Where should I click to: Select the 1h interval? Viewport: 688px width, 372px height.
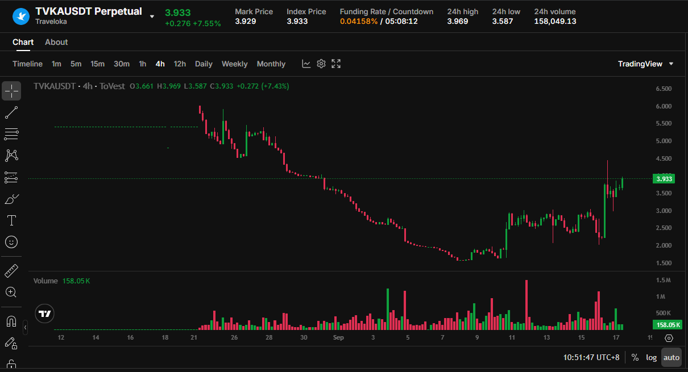click(x=143, y=64)
